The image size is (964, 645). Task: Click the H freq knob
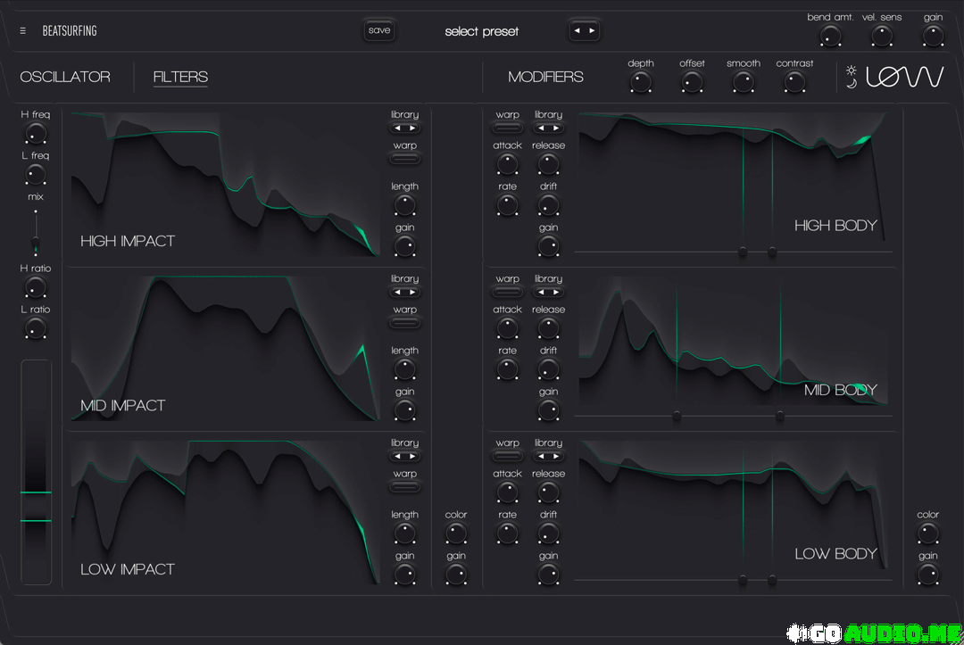click(x=36, y=134)
